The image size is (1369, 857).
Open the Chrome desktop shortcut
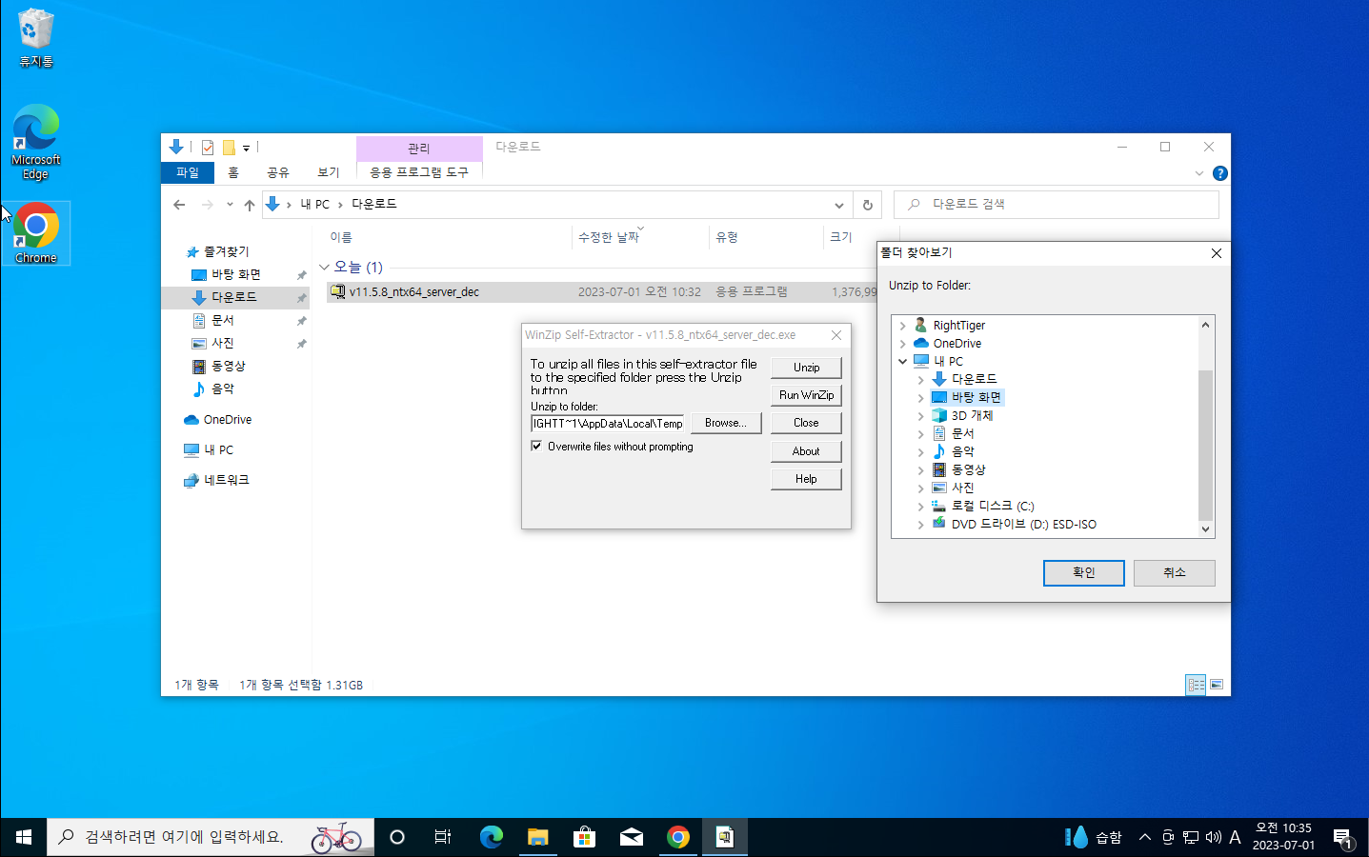(x=36, y=232)
